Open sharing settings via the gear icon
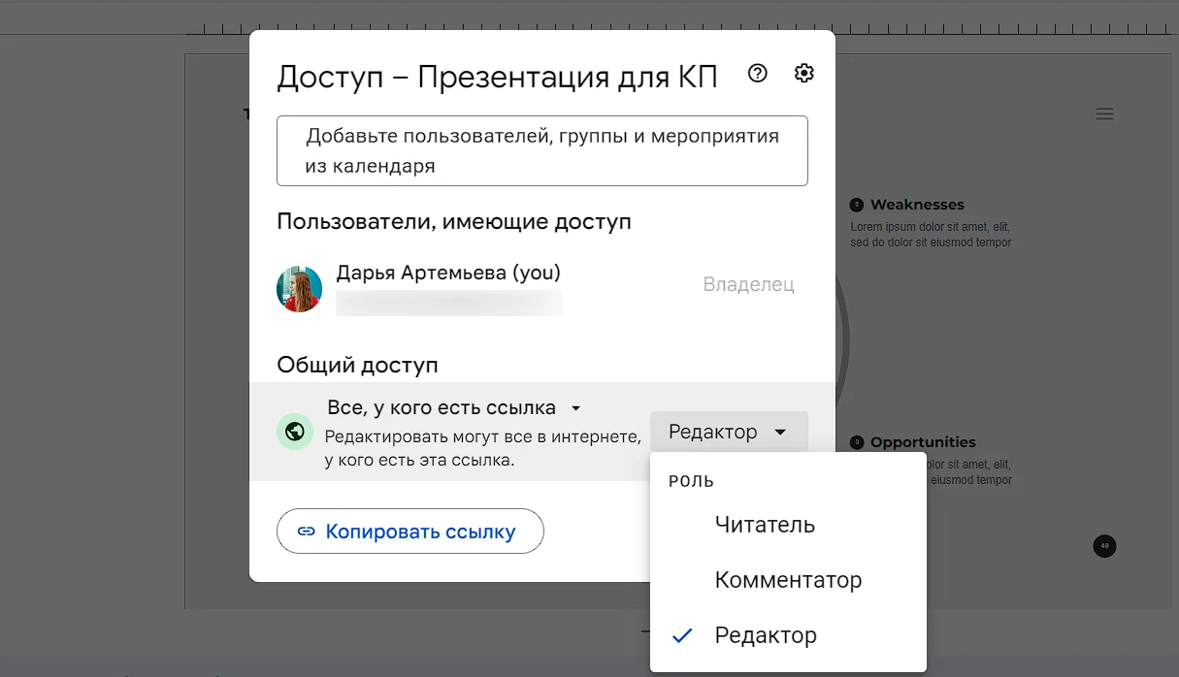This screenshot has height=677, width=1179. [x=803, y=74]
